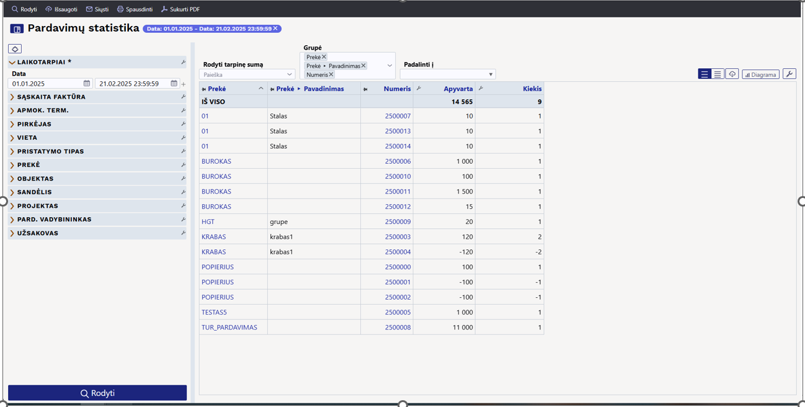The image size is (805, 407).
Task: Click wrench icon on UŽSAKOVAS row
Action: coord(183,233)
